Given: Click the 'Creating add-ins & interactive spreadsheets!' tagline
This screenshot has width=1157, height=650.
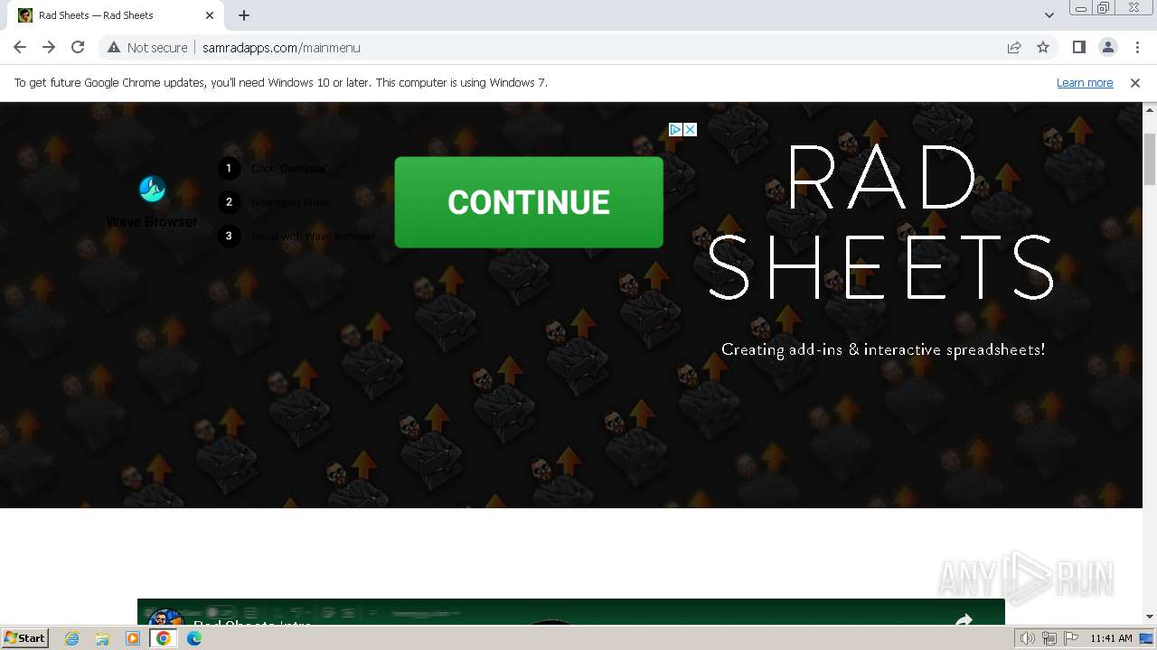Looking at the screenshot, I should click(x=883, y=349).
